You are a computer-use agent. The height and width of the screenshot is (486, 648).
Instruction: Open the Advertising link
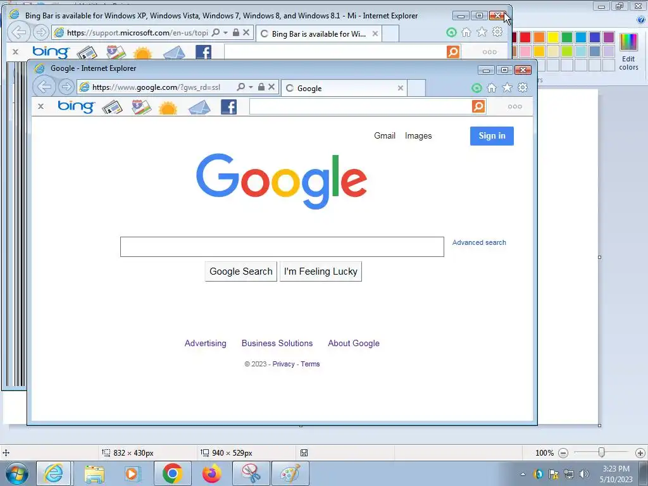tap(206, 343)
